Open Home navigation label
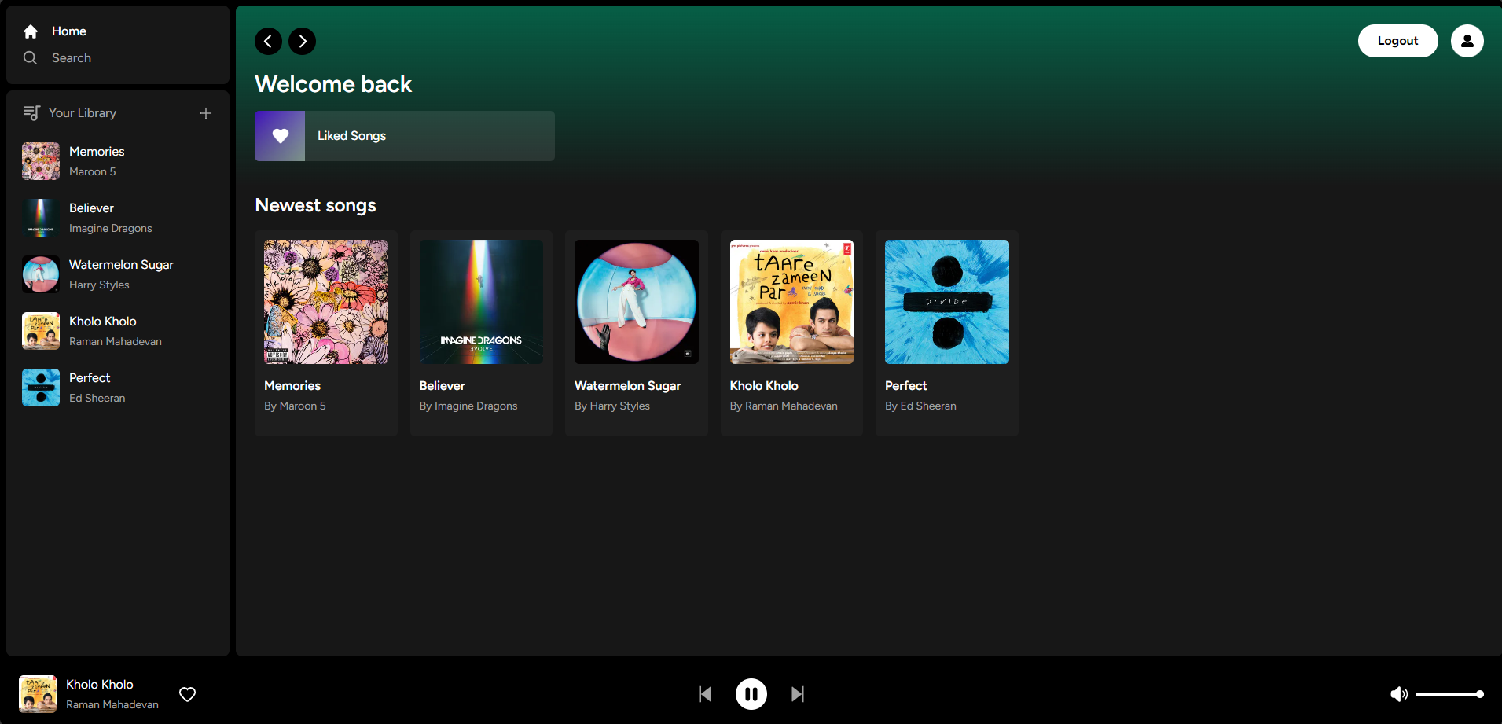This screenshot has height=724, width=1502. pos(69,31)
